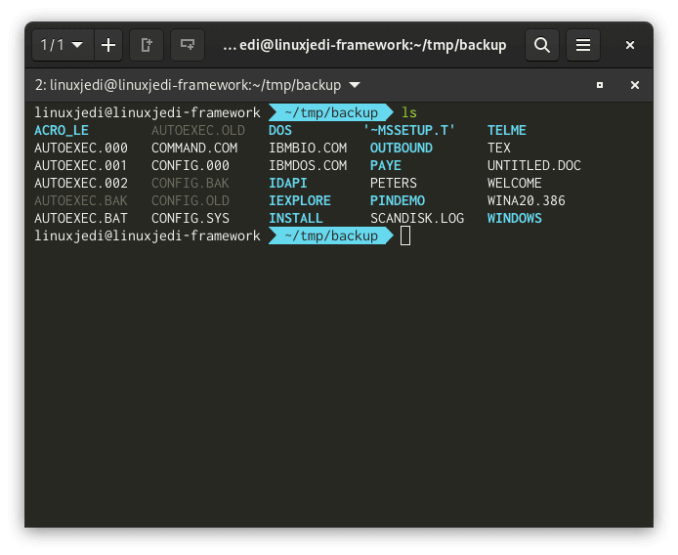The image size is (678, 555).
Task: Click the IEXPLORE directory entry
Action: tap(299, 200)
